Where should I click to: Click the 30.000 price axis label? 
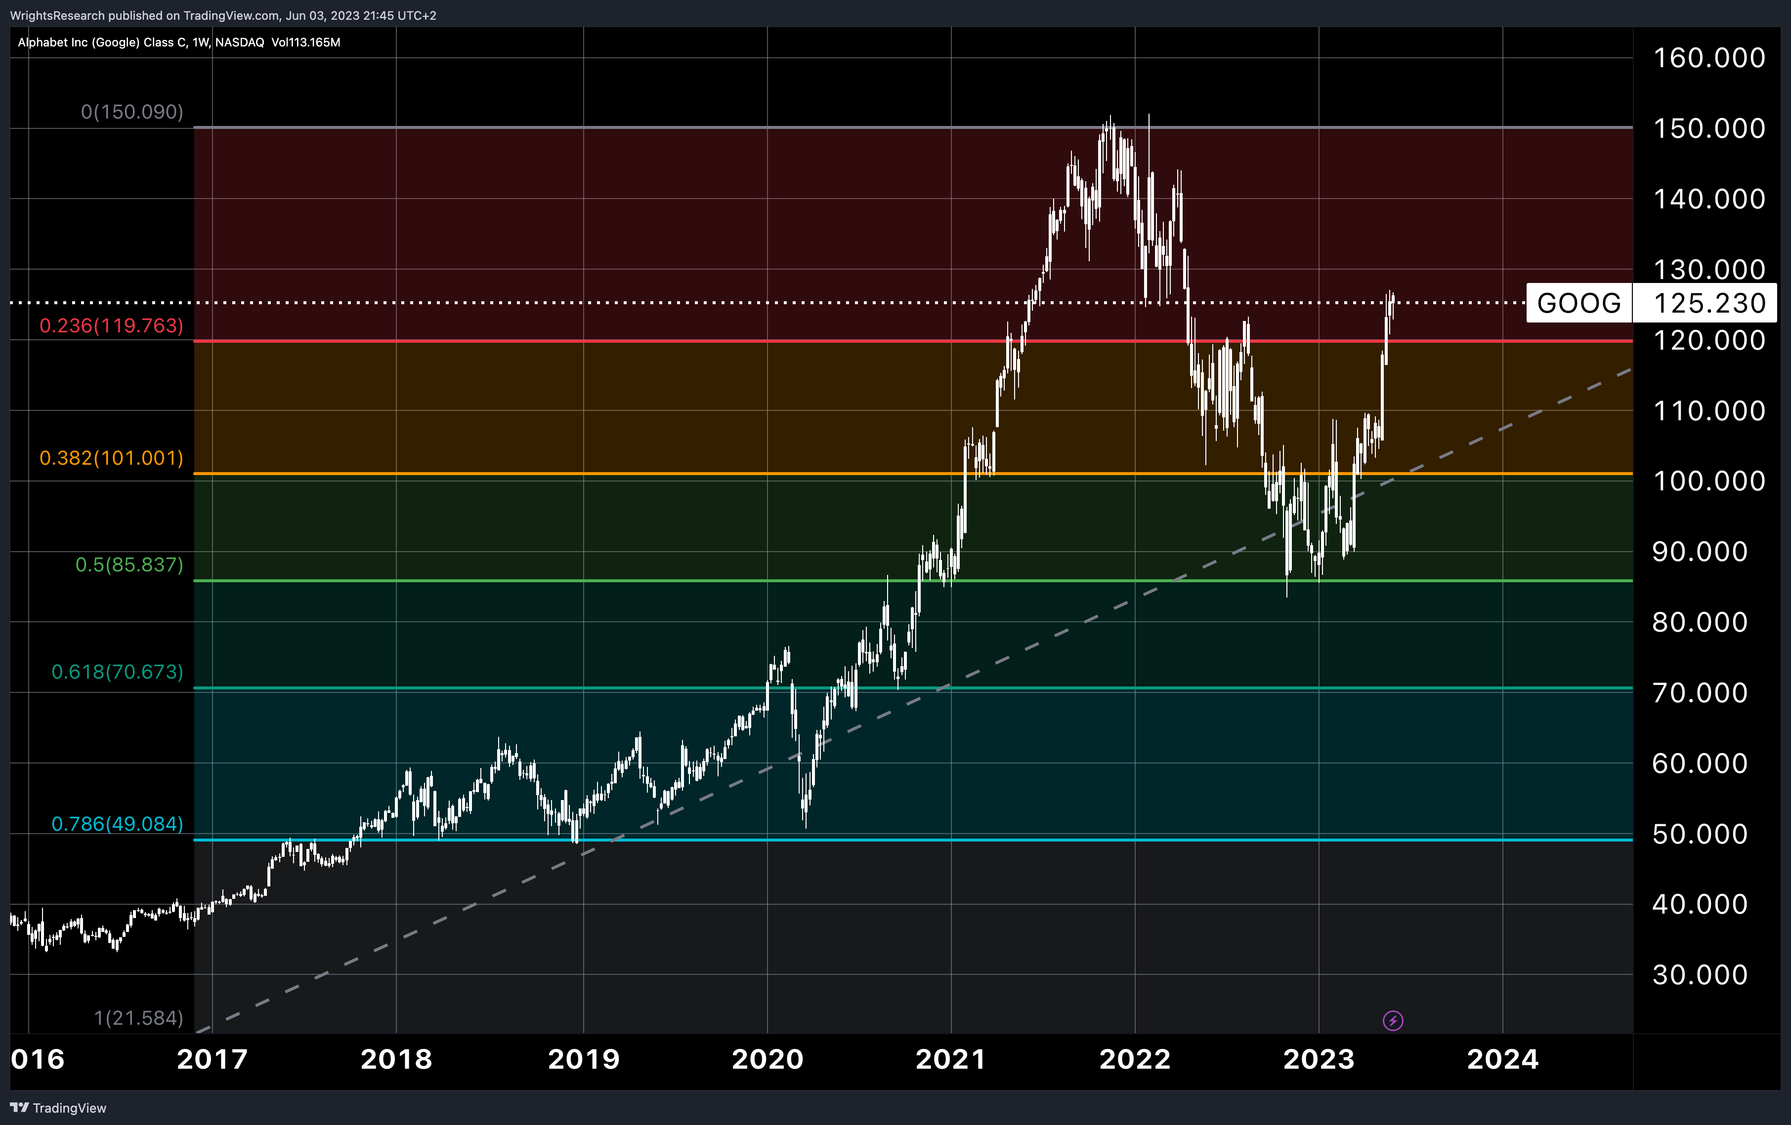click(1700, 975)
